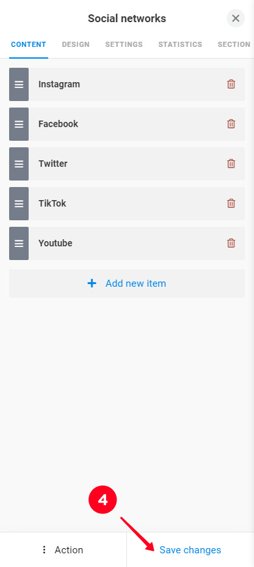The width and height of the screenshot is (254, 567).
Task: Select the Section tab
Action: tap(234, 44)
